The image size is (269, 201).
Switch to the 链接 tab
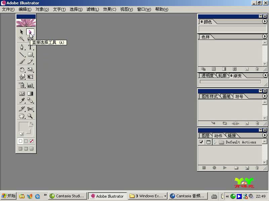tap(232, 136)
